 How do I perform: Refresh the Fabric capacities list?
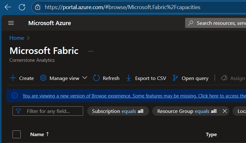pyautogui.click(x=106, y=78)
